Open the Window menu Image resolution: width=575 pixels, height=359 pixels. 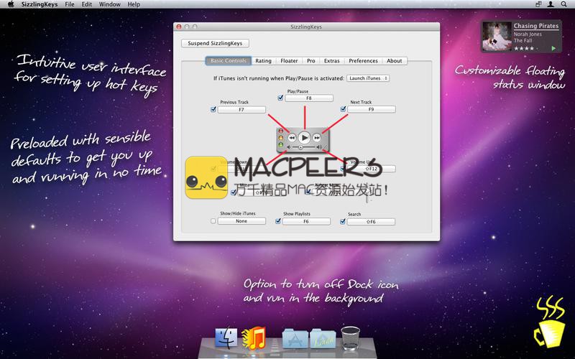pyautogui.click(x=110, y=4)
